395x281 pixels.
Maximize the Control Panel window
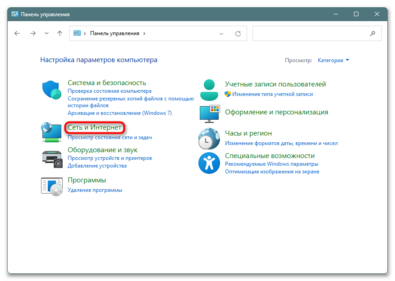pyautogui.click(x=356, y=14)
